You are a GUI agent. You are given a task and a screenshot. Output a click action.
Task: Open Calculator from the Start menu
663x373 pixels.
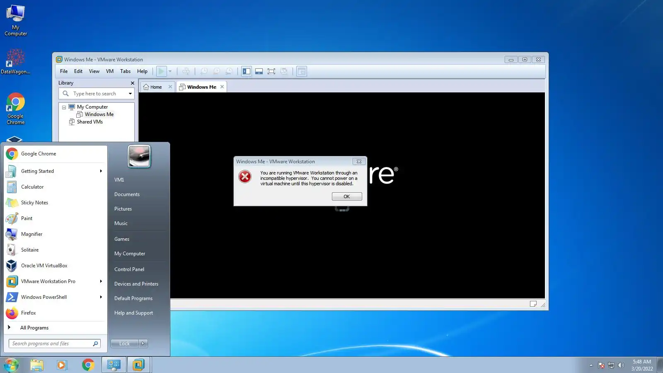click(x=56, y=187)
